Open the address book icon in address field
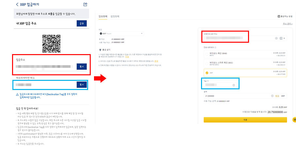The image size is (296, 148). pos(281,38)
